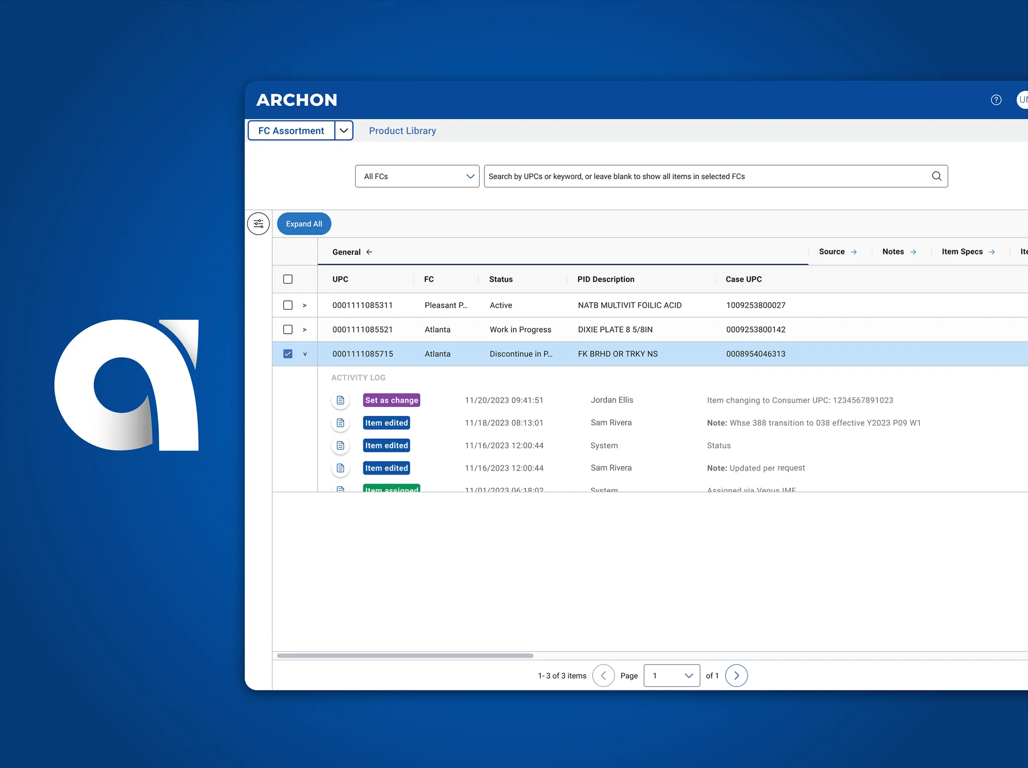Open document icon for Set as change entry
This screenshot has height=768, width=1028.
coord(341,400)
